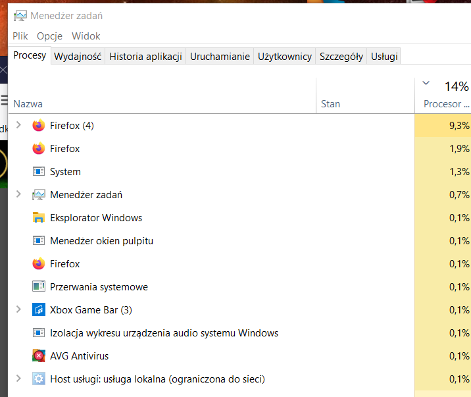Click the Firefox (4) process icon
The width and height of the screenshot is (471, 397).
tap(39, 125)
